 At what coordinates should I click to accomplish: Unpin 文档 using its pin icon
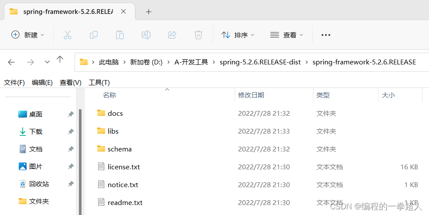tap(71, 149)
